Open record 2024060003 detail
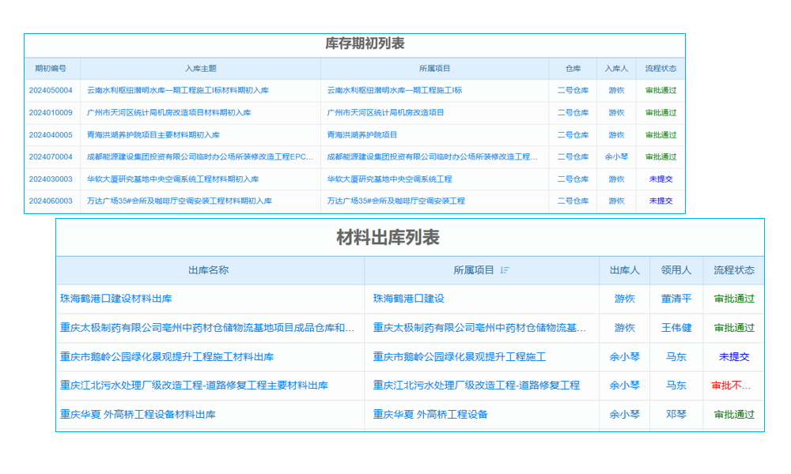Image resolution: width=791 pixels, height=474 pixels. click(51, 201)
